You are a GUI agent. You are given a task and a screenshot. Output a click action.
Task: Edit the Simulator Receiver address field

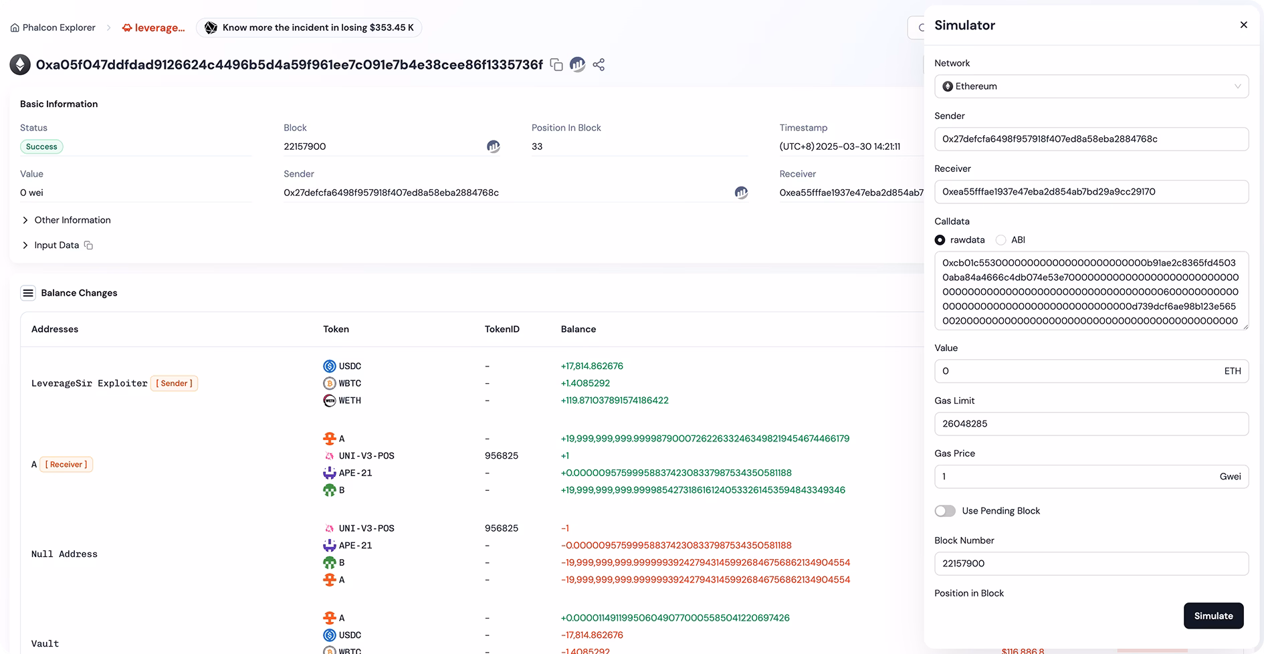(x=1091, y=192)
